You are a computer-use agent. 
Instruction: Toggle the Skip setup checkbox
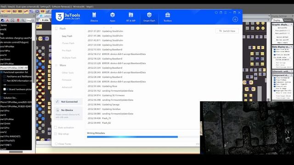click(56, 134)
